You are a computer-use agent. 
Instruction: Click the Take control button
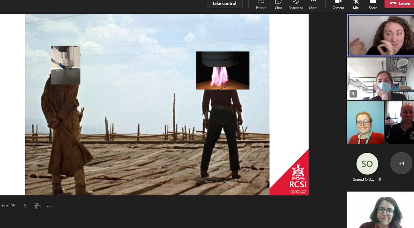224,3
